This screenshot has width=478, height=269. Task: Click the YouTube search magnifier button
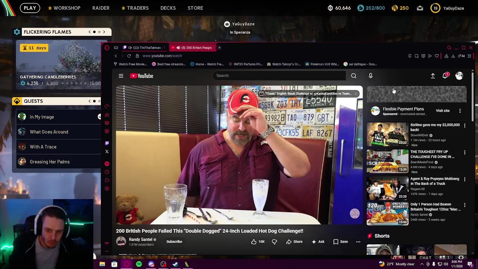tap(354, 75)
